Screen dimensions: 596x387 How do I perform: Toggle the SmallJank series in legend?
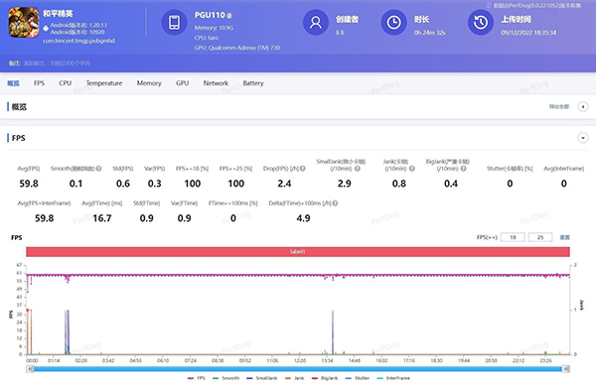coord(262,378)
